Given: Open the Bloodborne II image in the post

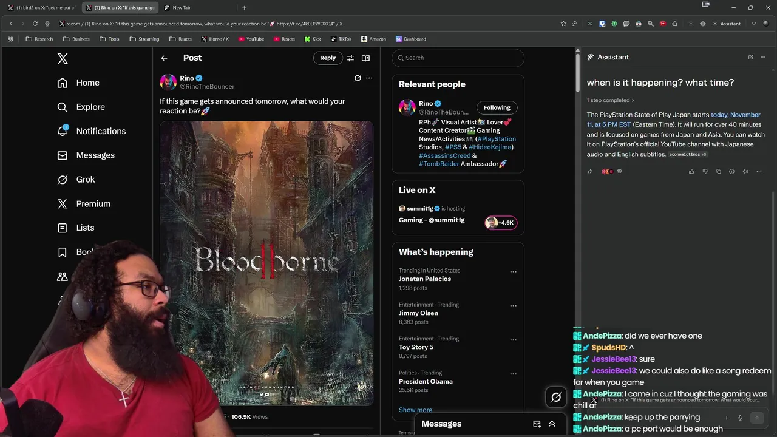Looking at the screenshot, I should 266,263.
